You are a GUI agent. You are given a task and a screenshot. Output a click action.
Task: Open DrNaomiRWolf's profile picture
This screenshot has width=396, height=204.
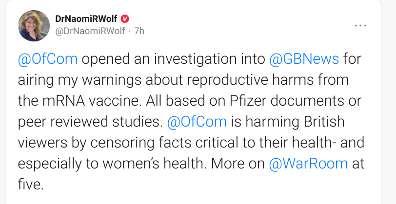click(34, 25)
